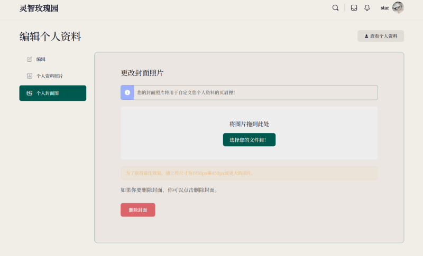Click the pencil edit icon
Image resolution: width=423 pixels, height=256 pixels.
[x=30, y=59]
